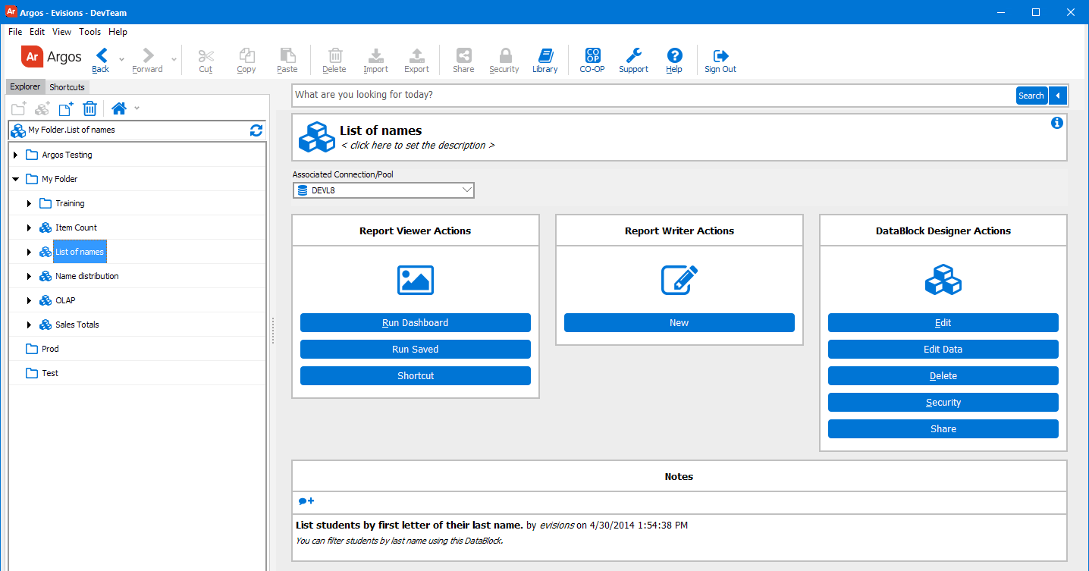The width and height of the screenshot is (1089, 571).
Task: Open the View menu
Action: [x=62, y=32]
